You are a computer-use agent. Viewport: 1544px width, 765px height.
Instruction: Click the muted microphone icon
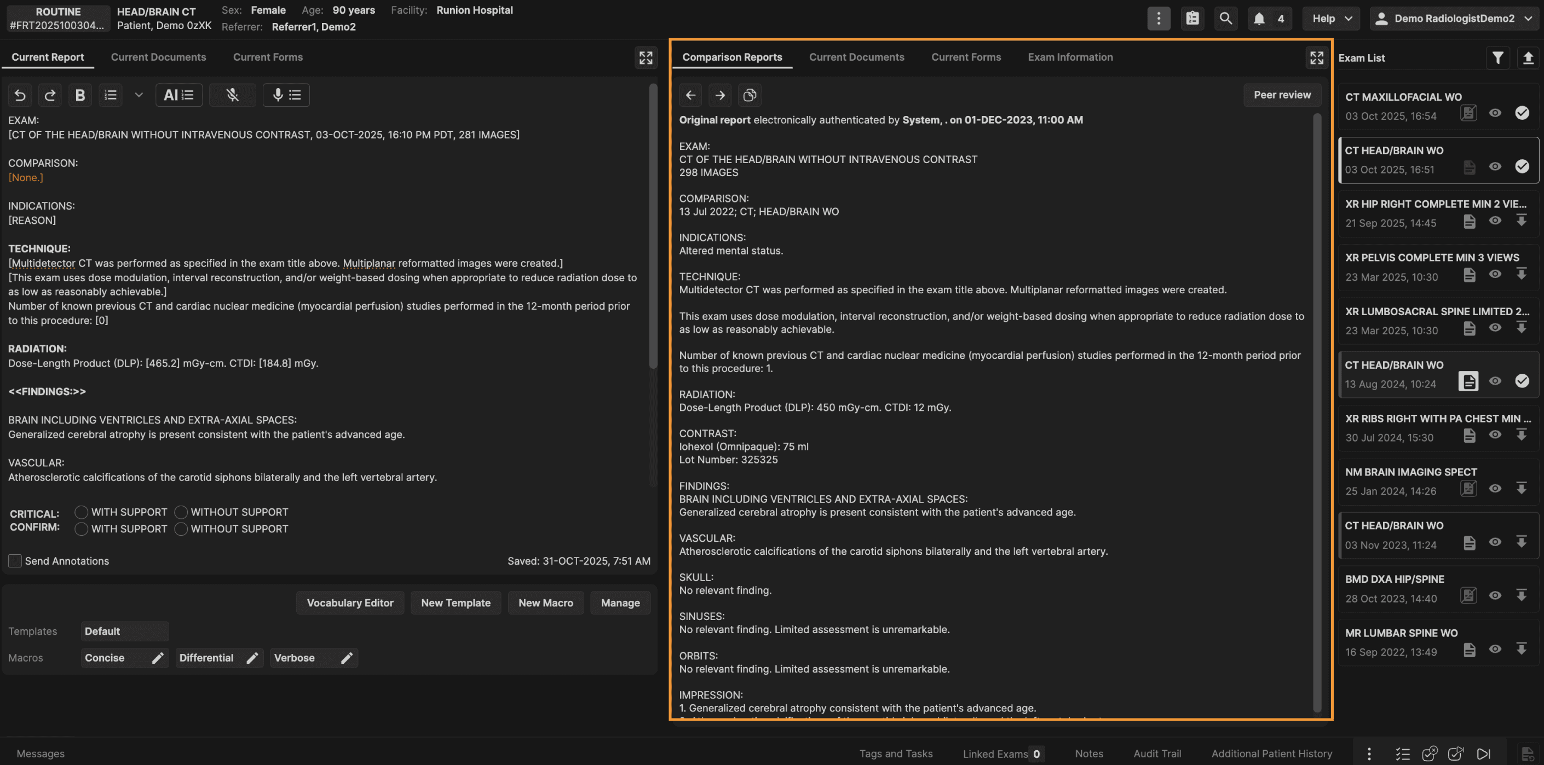[233, 95]
